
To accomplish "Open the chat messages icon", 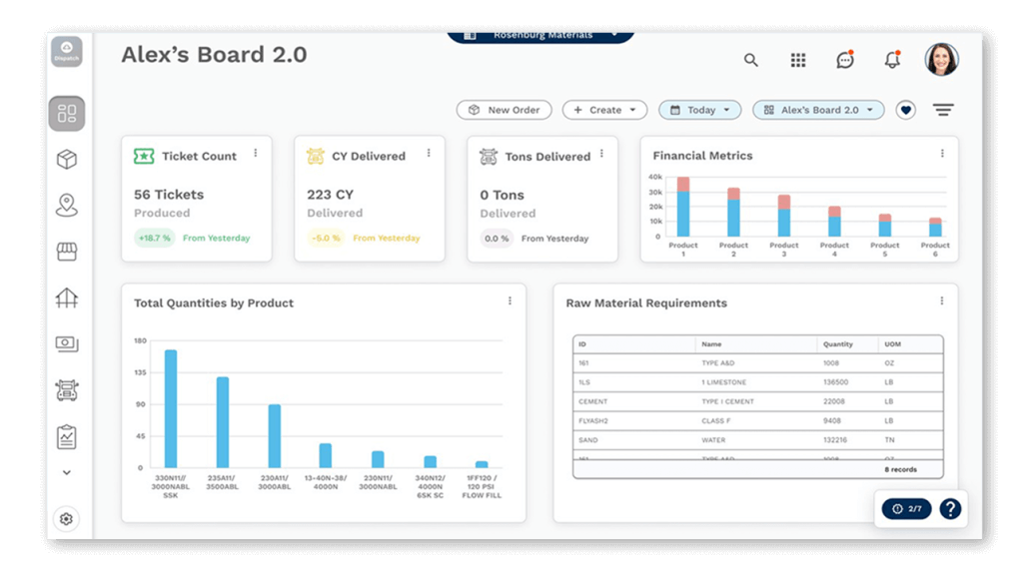I will 844,60.
